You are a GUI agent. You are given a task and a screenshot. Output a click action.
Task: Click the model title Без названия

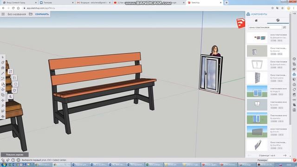17,14
